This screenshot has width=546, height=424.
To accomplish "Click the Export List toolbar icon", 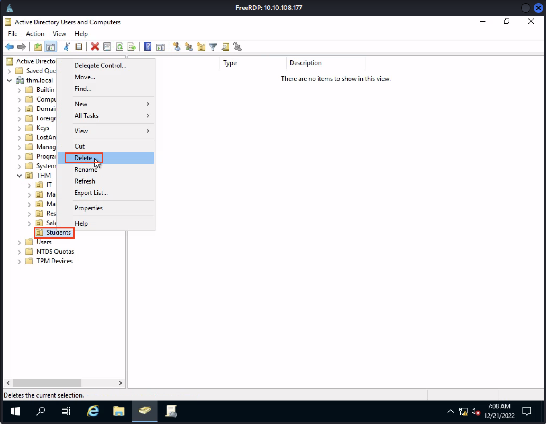I will [x=132, y=47].
